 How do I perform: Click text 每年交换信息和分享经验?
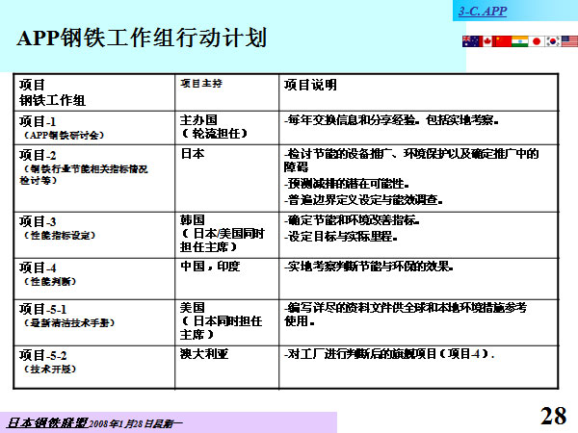tap(352, 120)
